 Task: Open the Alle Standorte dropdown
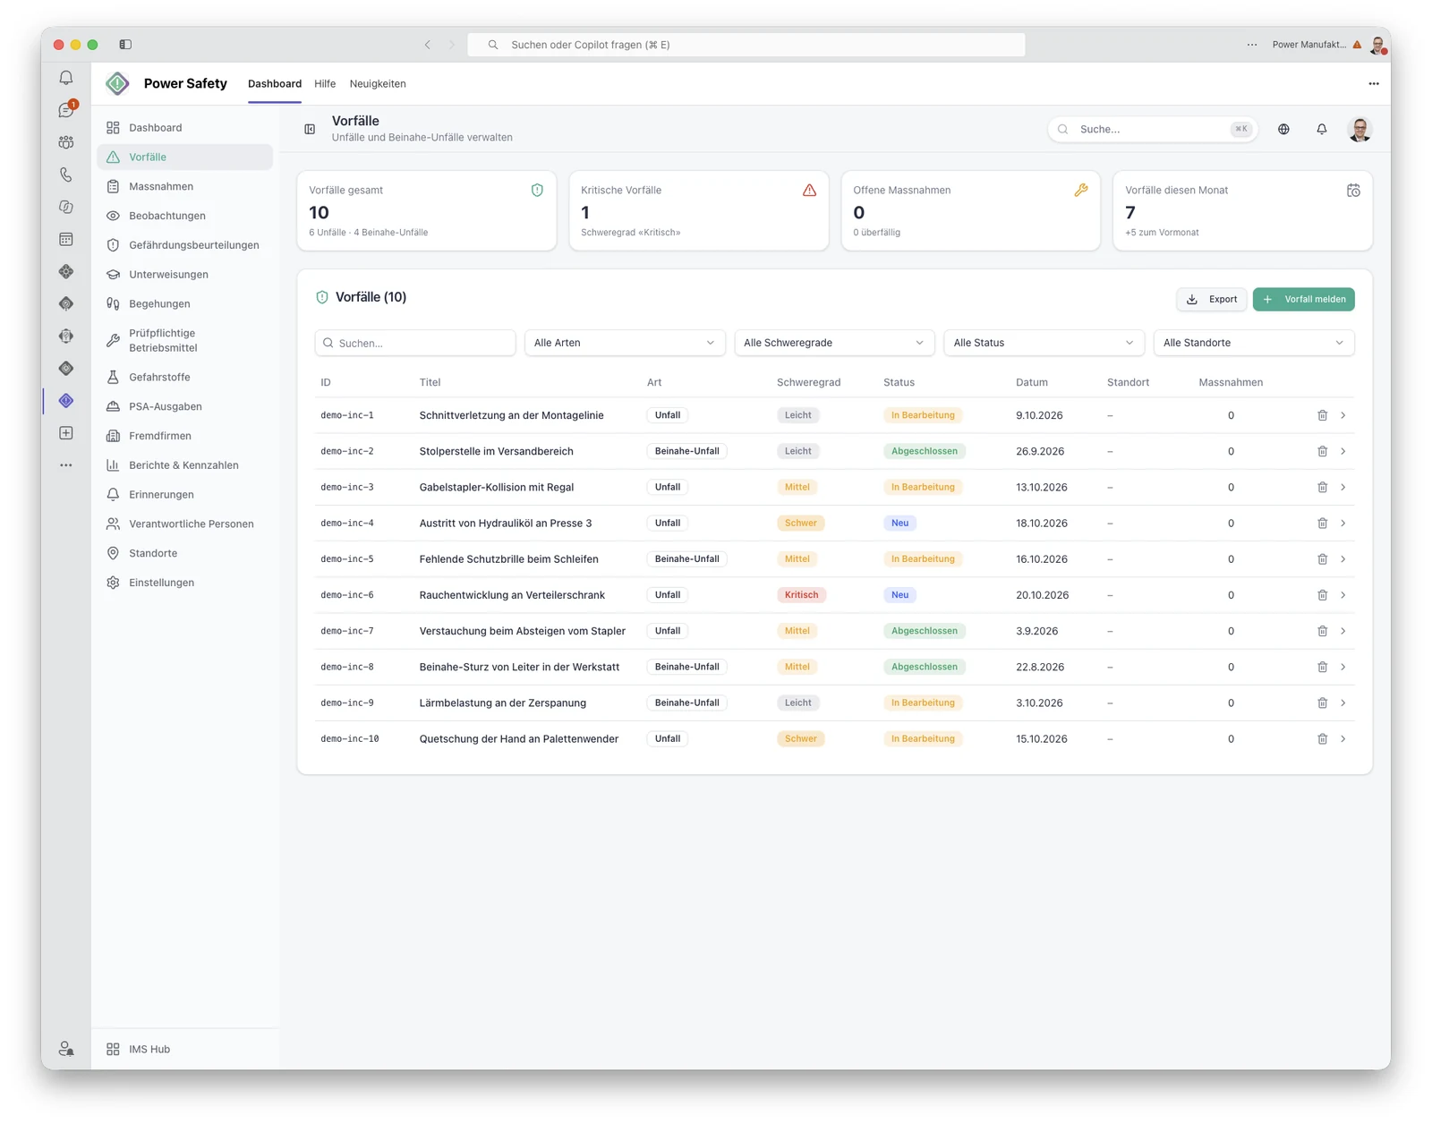(x=1254, y=343)
